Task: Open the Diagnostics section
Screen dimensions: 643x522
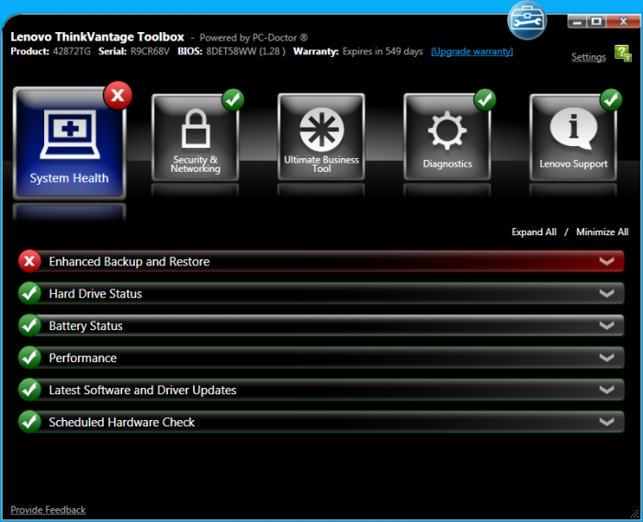Action: 447,138
